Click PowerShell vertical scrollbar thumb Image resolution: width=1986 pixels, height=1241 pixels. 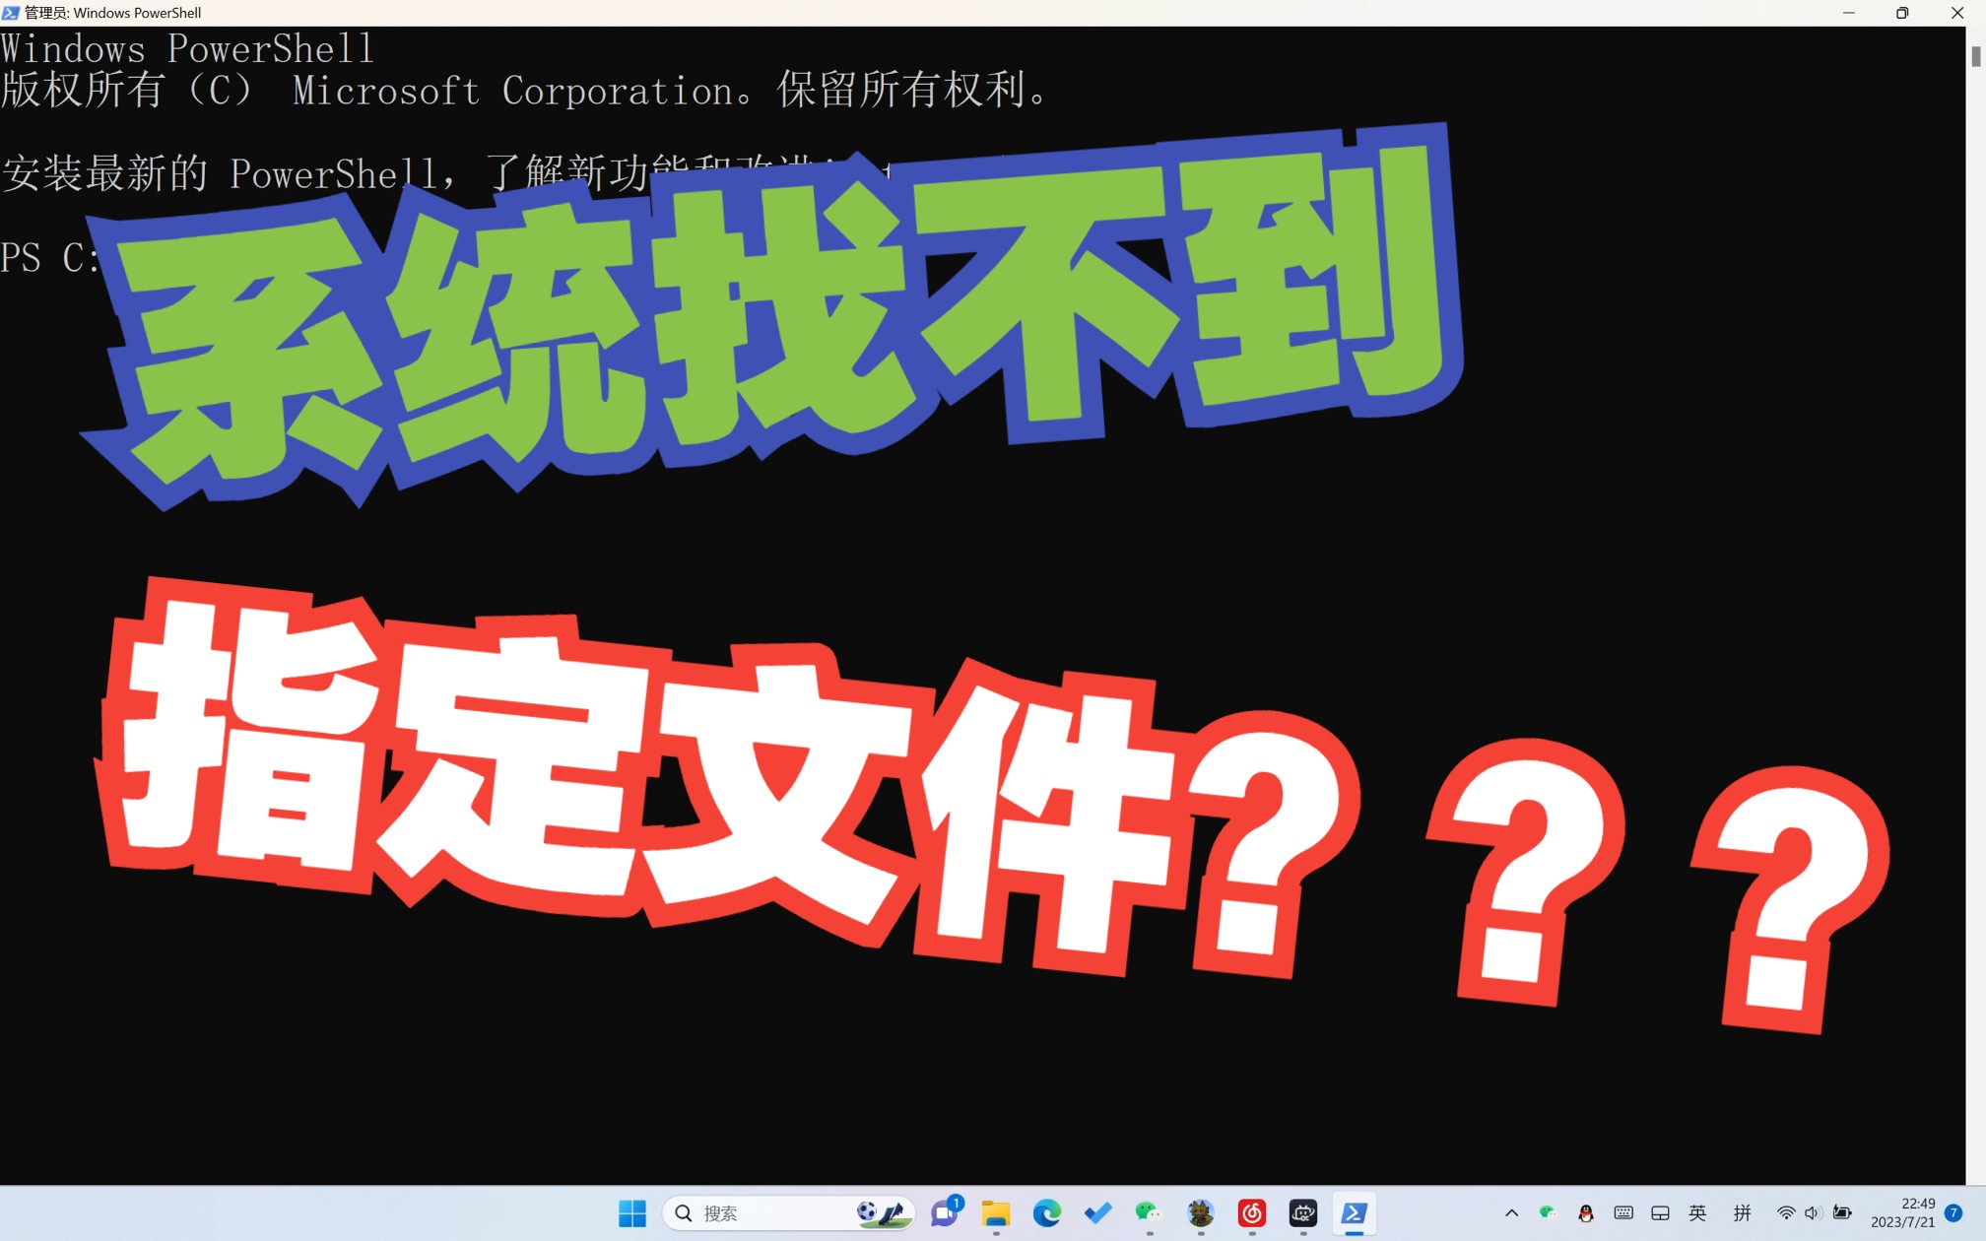1976,56
